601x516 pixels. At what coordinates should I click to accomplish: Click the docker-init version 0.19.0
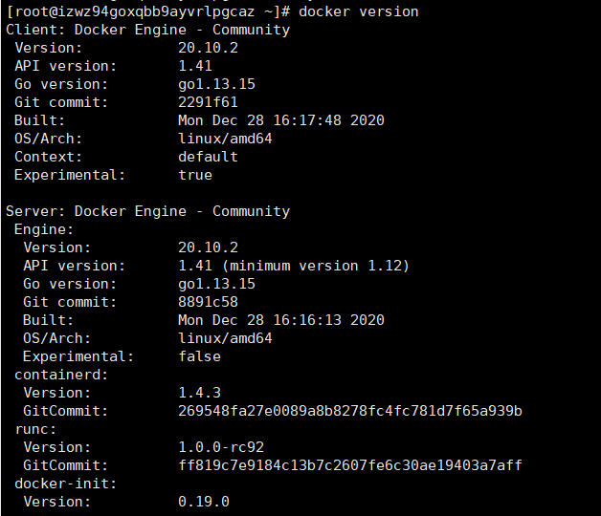click(x=204, y=502)
